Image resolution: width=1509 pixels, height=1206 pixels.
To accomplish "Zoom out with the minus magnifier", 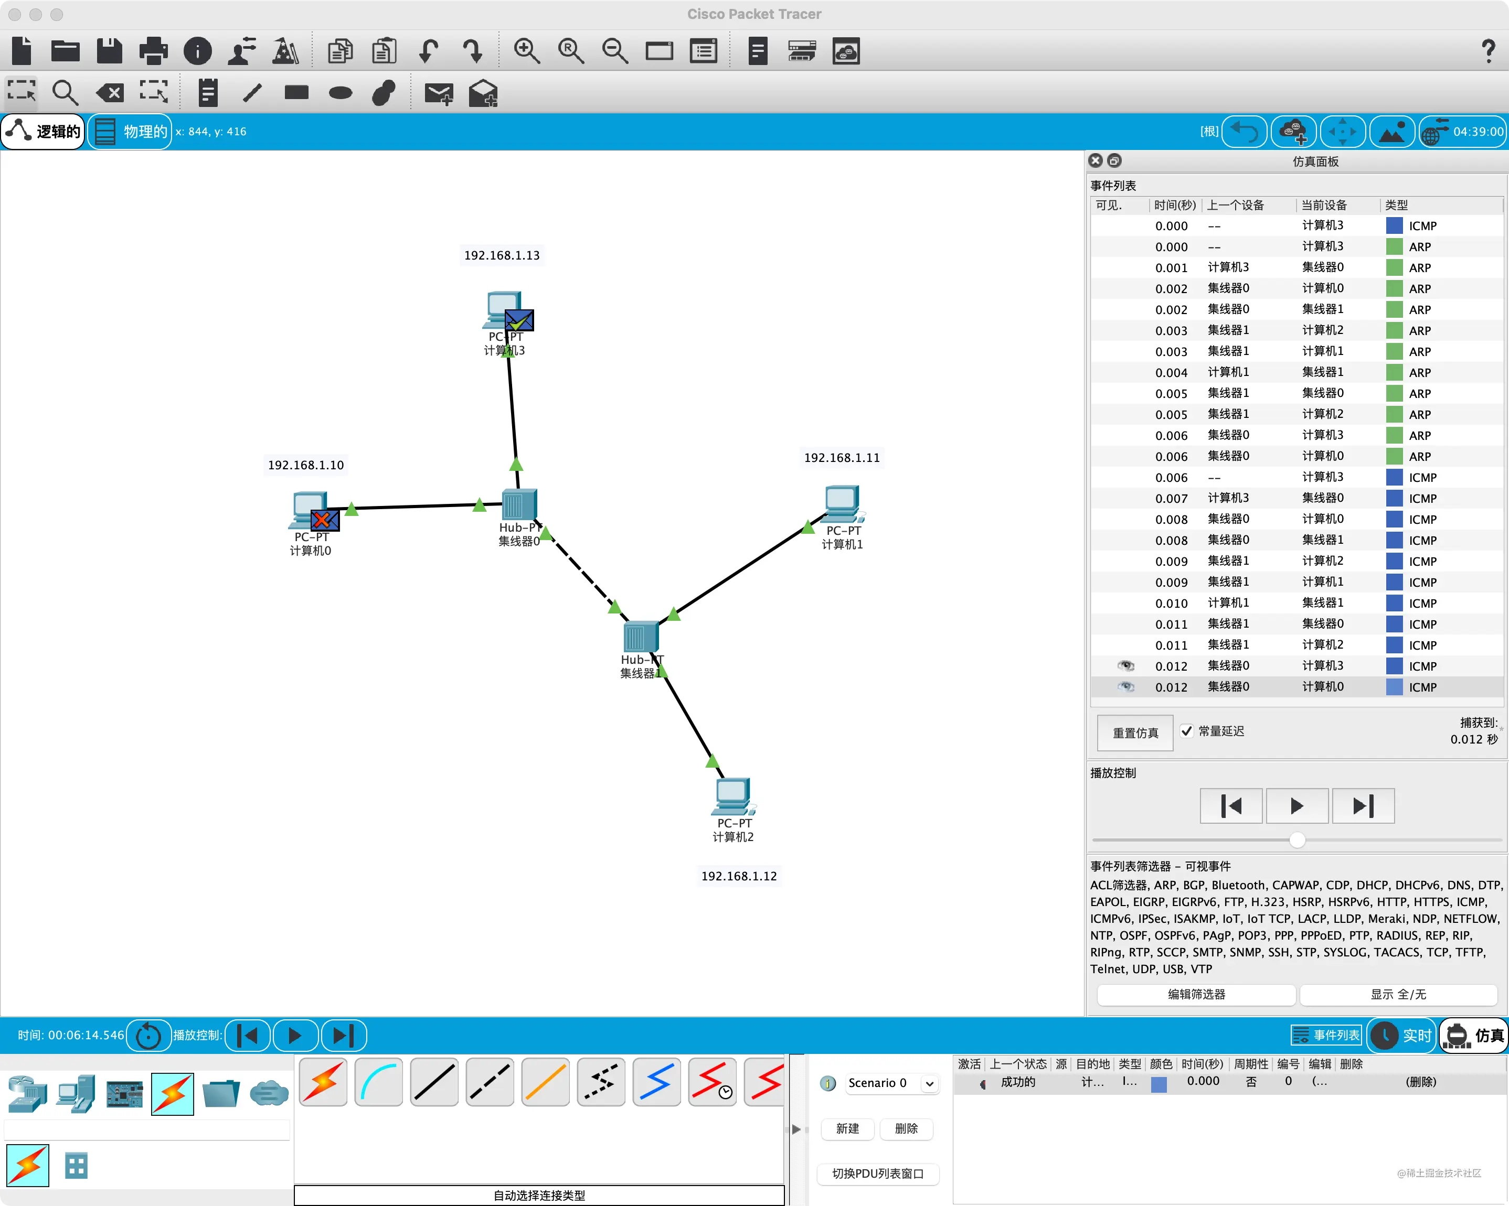I will tap(615, 51).
